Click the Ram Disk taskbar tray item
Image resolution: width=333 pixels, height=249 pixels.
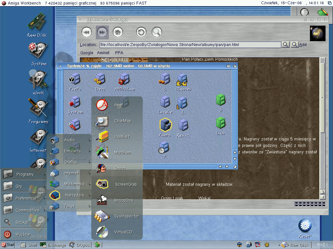pyautogui.click(x=295, y=245)
